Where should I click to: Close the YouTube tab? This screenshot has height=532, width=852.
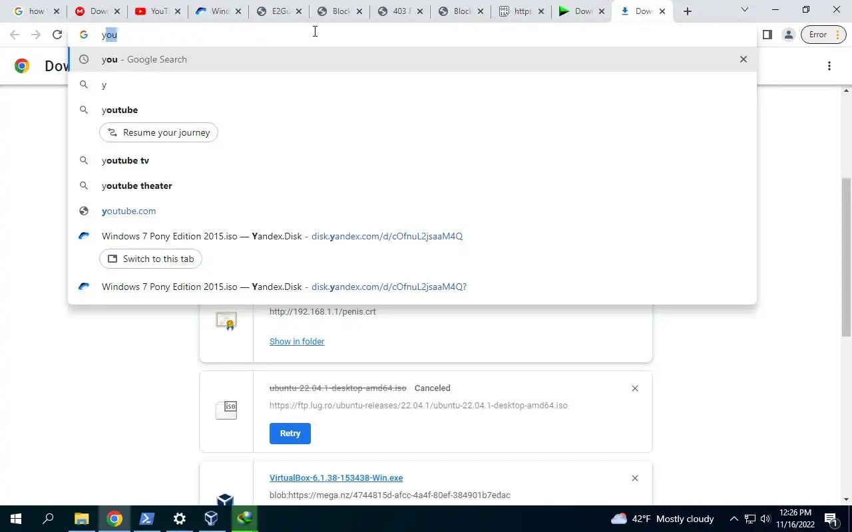click(x=177, y=11)
